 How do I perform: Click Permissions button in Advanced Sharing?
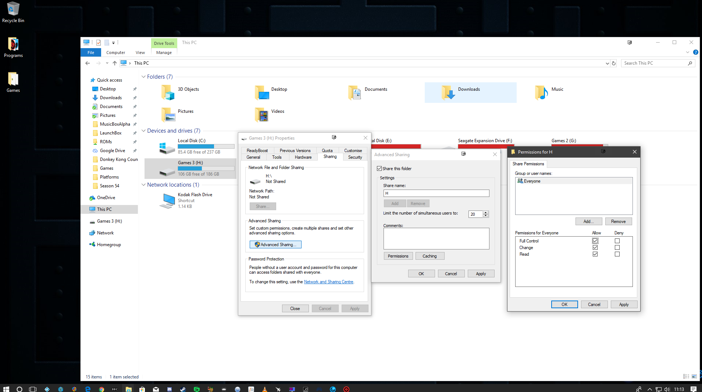tap(398, 256)
